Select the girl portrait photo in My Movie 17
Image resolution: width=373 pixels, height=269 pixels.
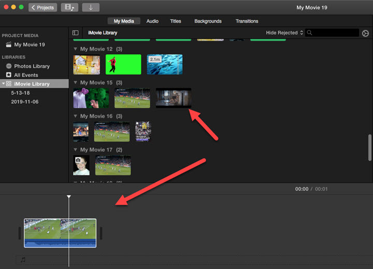click(x=81, y=165)
